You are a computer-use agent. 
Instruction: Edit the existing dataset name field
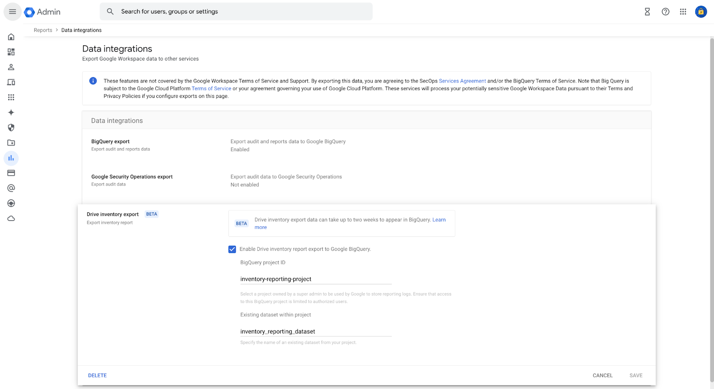click(x=316, y=331)
